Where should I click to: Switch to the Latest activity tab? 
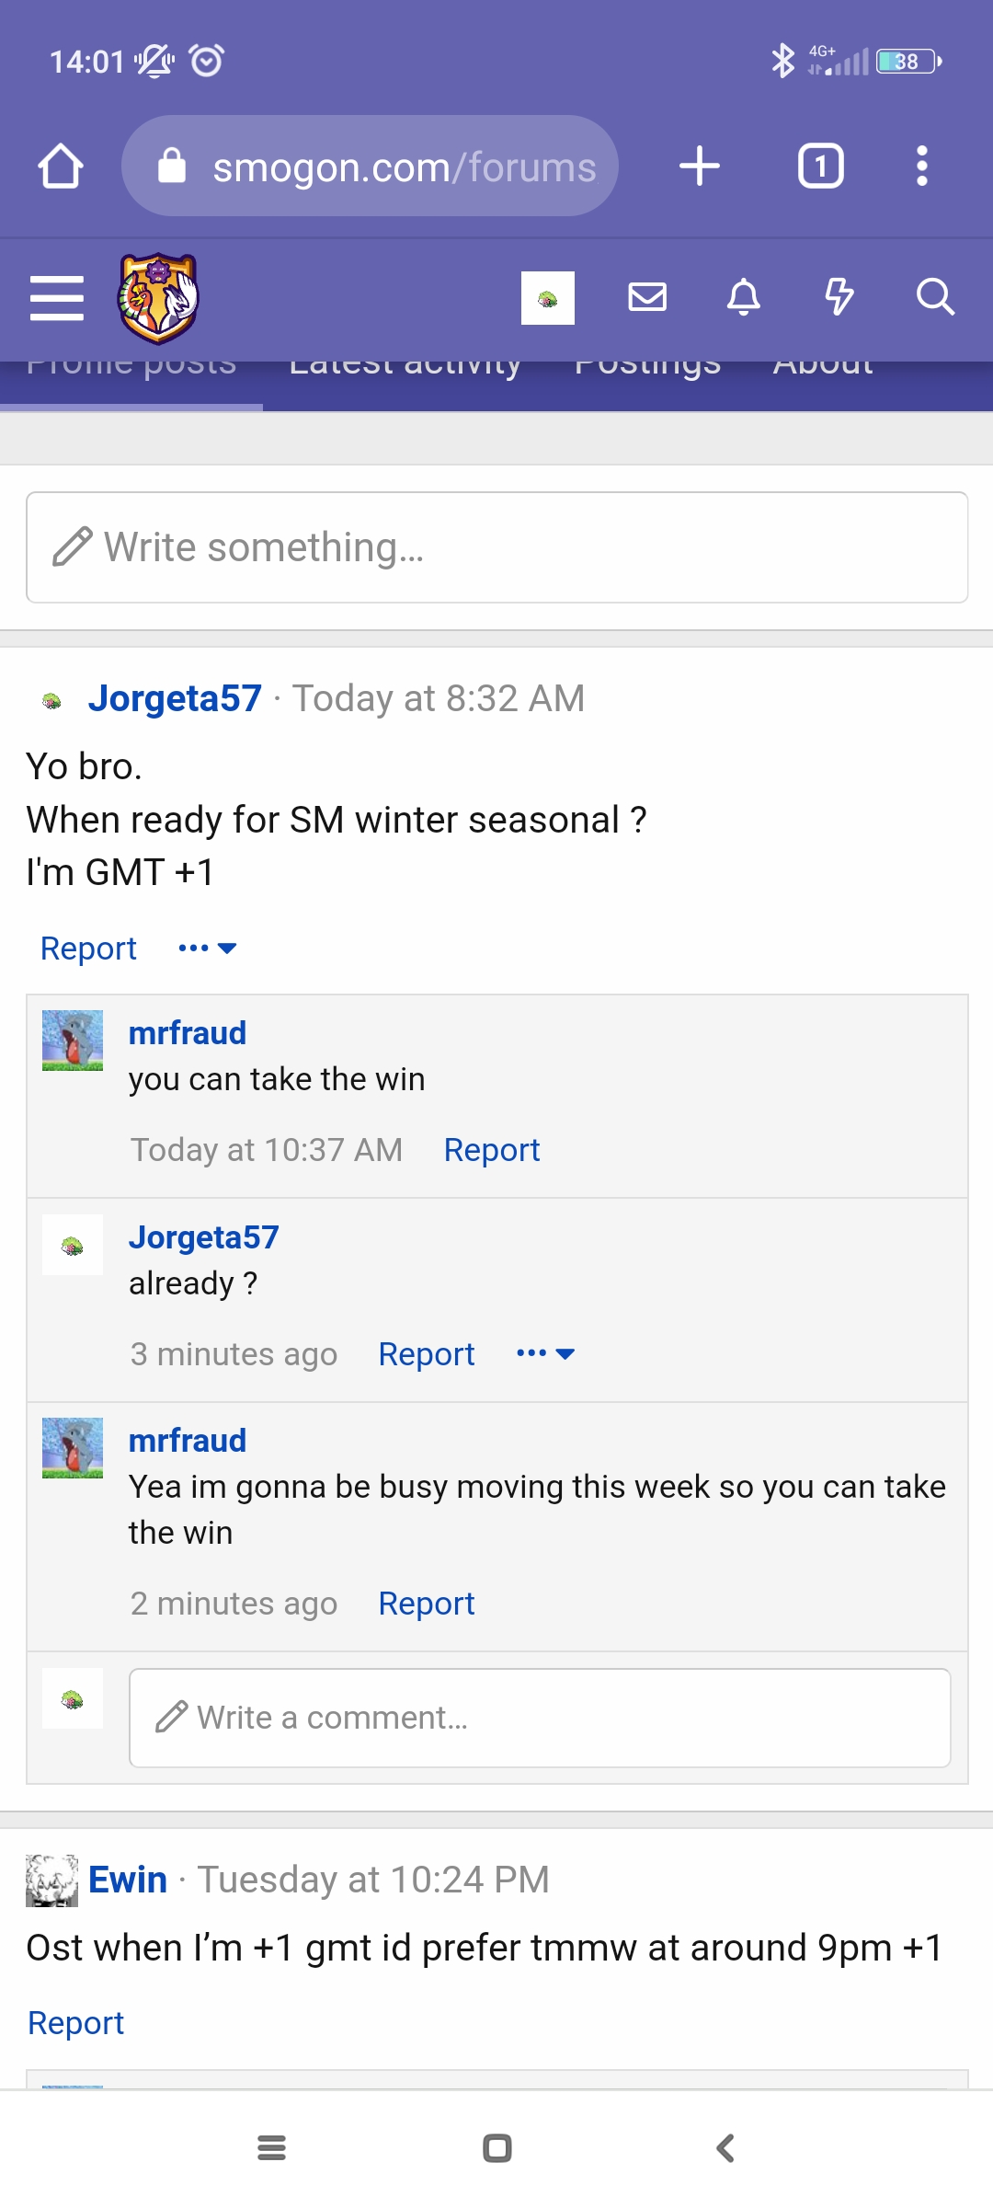[405, 366]
